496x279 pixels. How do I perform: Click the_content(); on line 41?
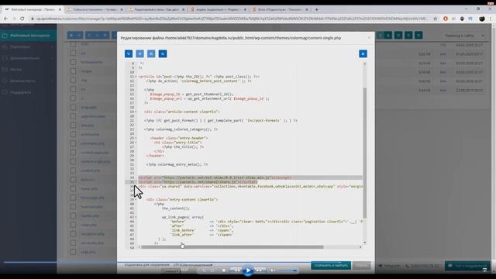(176, 208)
